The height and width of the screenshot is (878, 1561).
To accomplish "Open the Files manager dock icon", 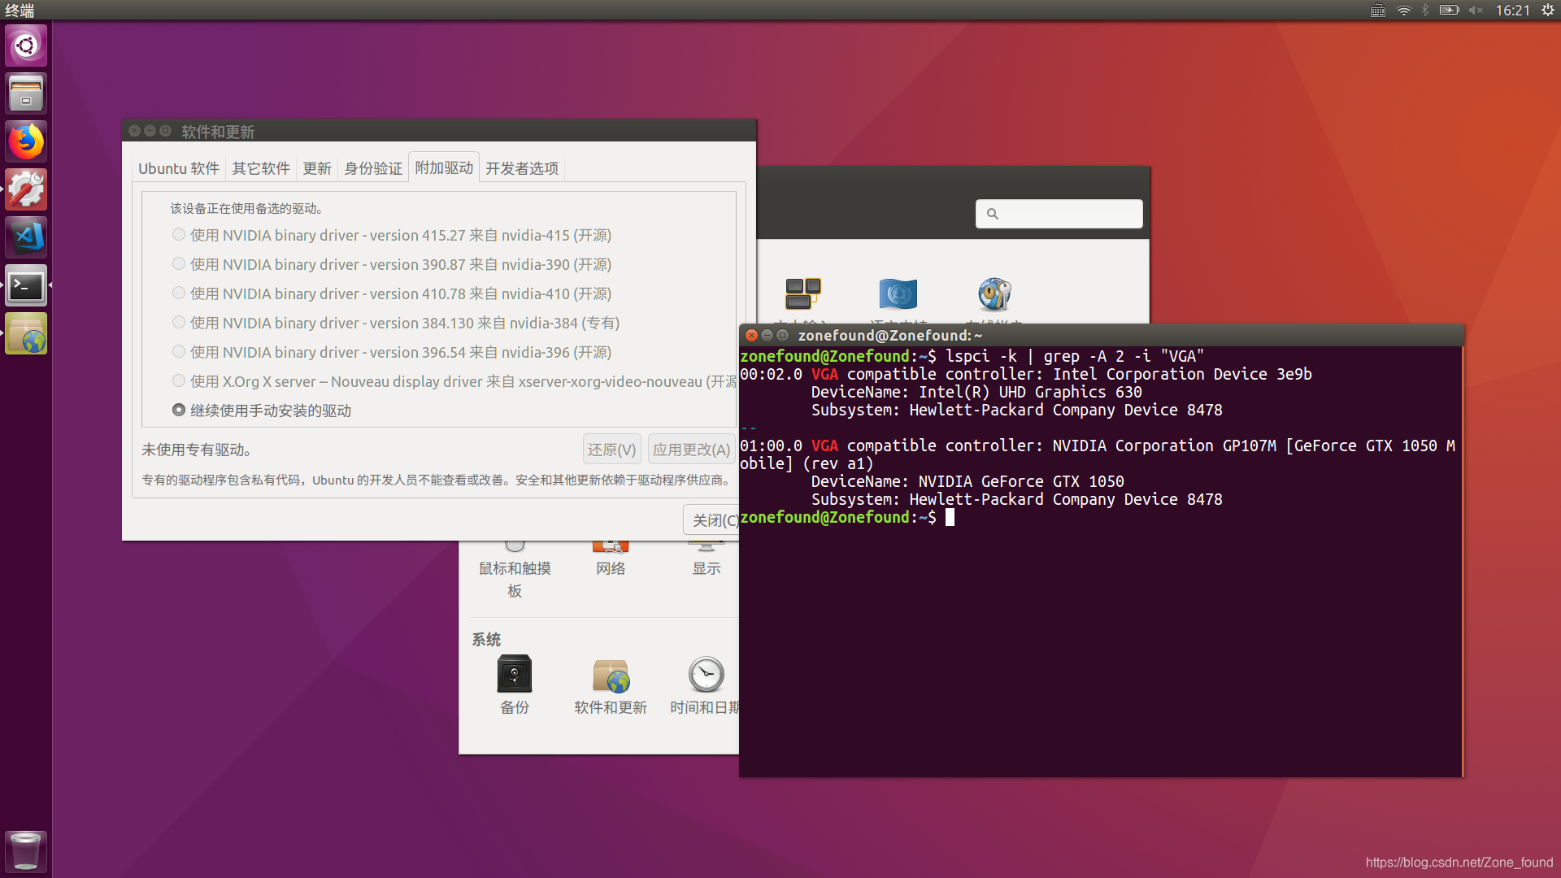I will coord(26,93).
